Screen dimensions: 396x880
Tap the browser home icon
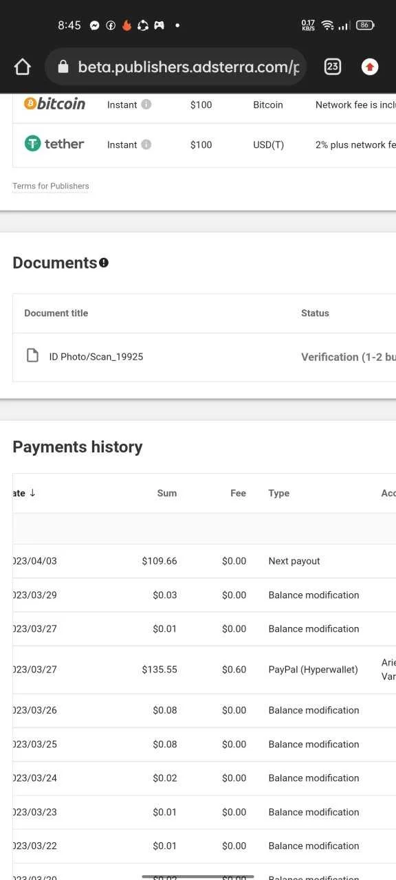click(x=23, y=67)
